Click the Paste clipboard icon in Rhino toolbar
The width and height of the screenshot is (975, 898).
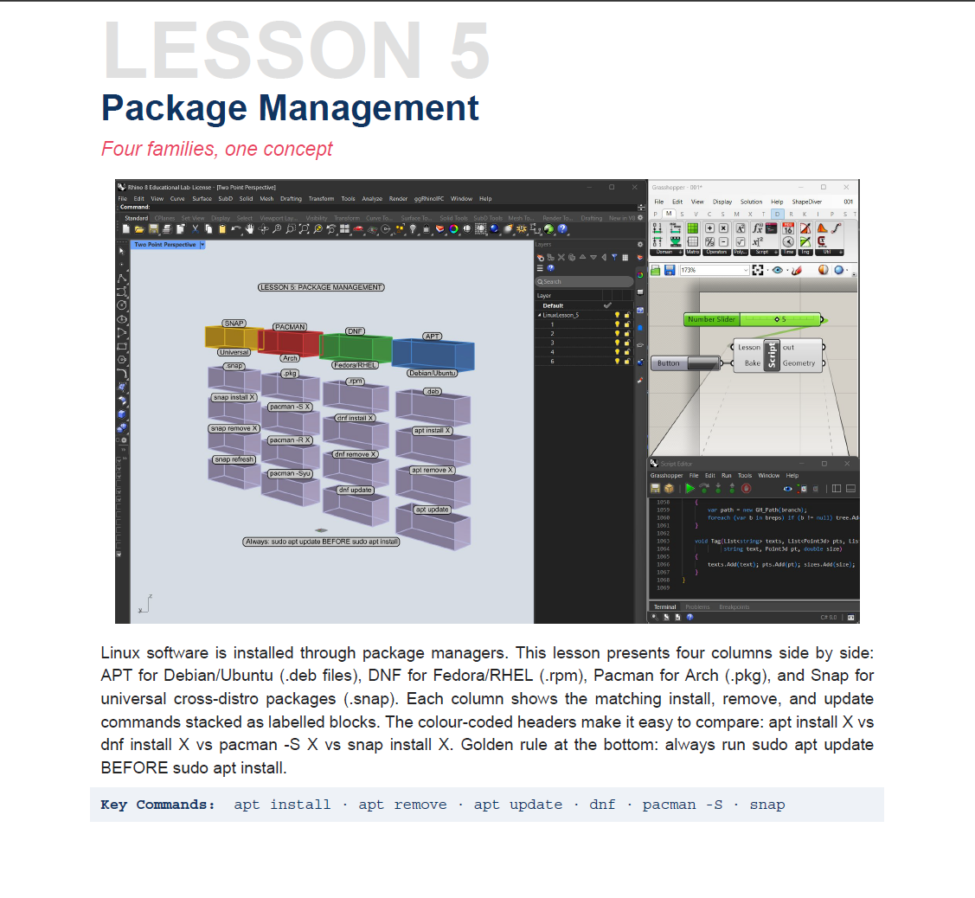(222, 229)
